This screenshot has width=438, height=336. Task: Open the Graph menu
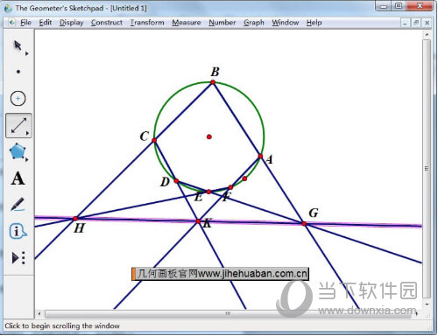[254, 23]
